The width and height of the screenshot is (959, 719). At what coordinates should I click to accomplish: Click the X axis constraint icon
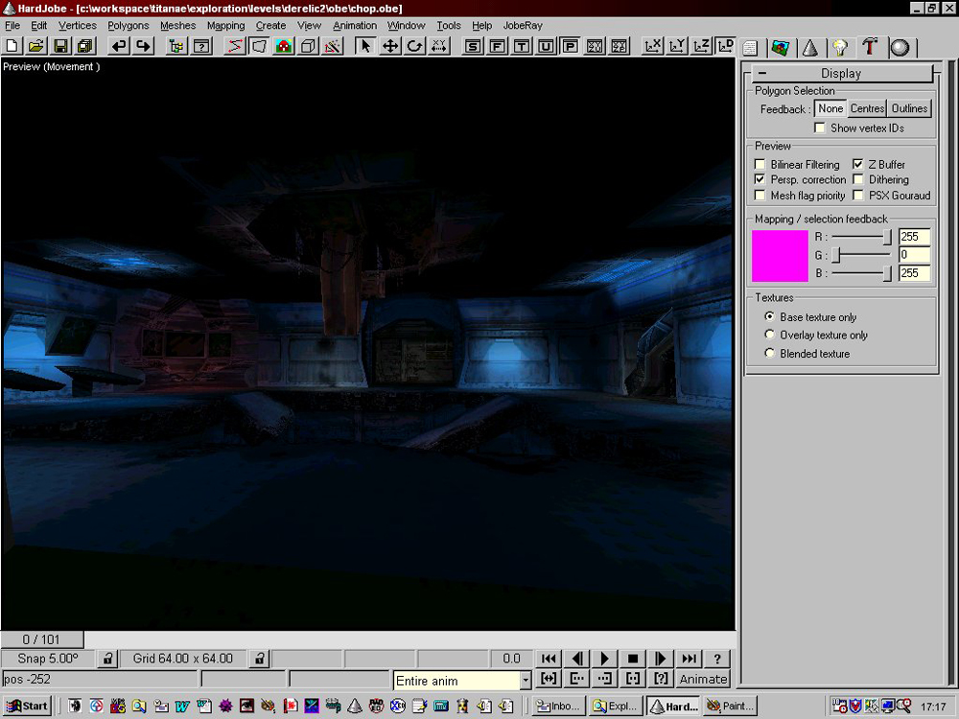tap(653, 46)
